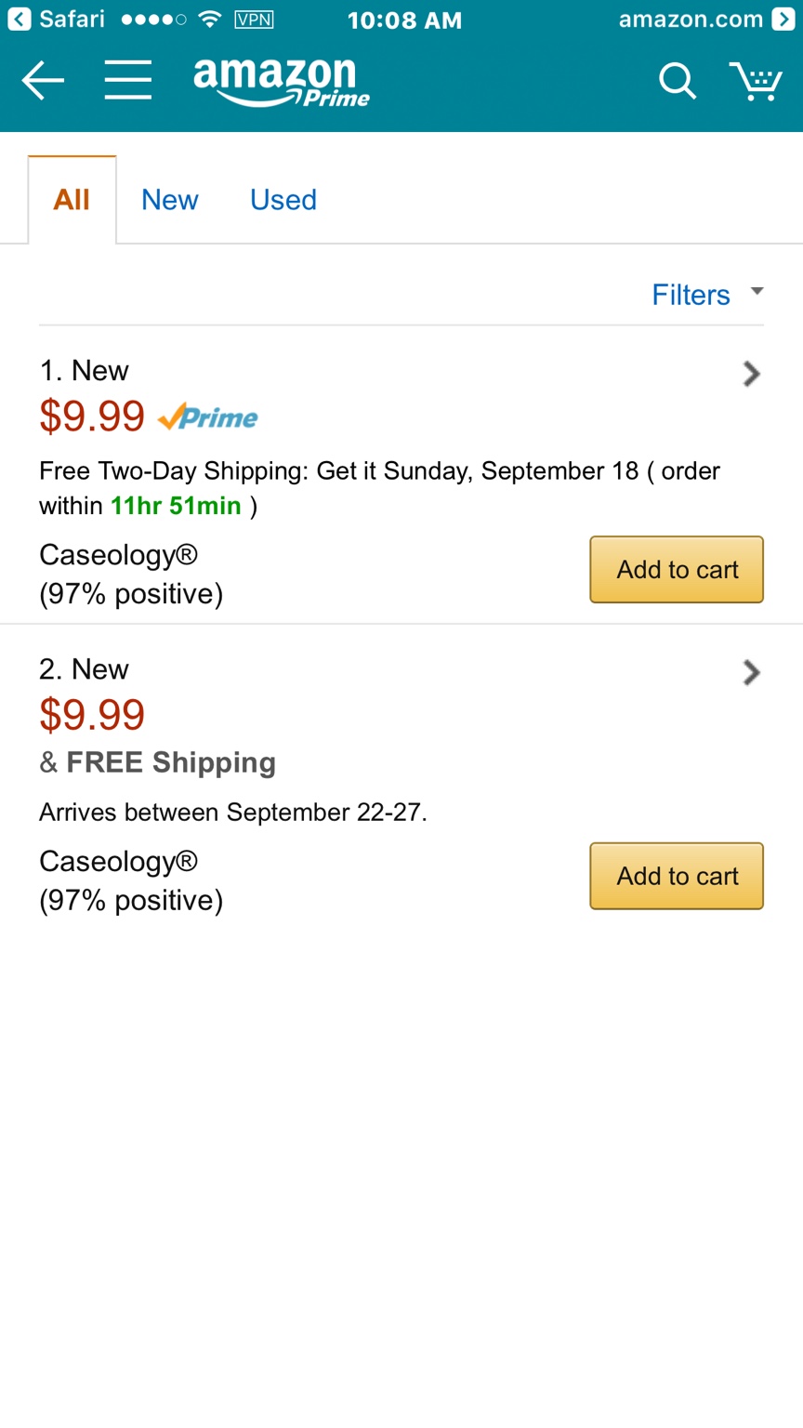Viewport: 803px width, 1428px height.
Task: View the shopping cart icon
Action: [756, 81]
